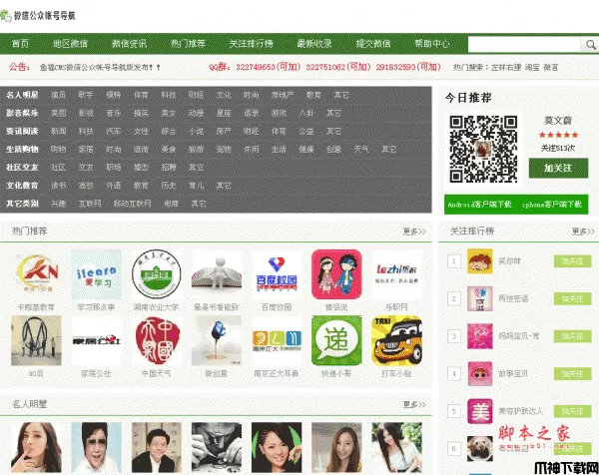Image resolution: width=599 pixels, height=475 pixels.
Task: Choose 历史 in 文化教育 row
Action: (x=169, y=186)
